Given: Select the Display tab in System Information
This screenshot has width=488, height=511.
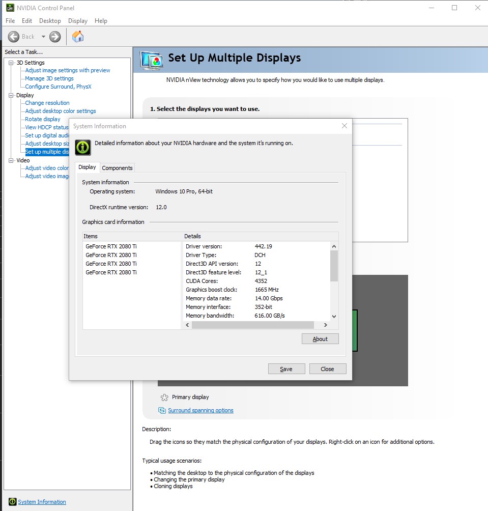Looking at the screenshot, I should point(87,167).
